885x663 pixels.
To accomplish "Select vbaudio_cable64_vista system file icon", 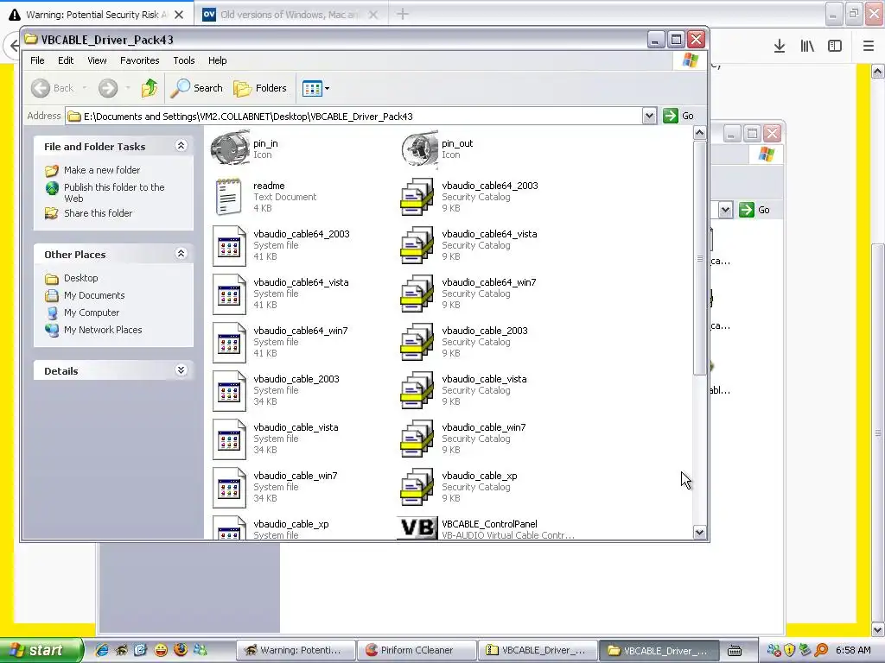I will click(x=229, y=294).
